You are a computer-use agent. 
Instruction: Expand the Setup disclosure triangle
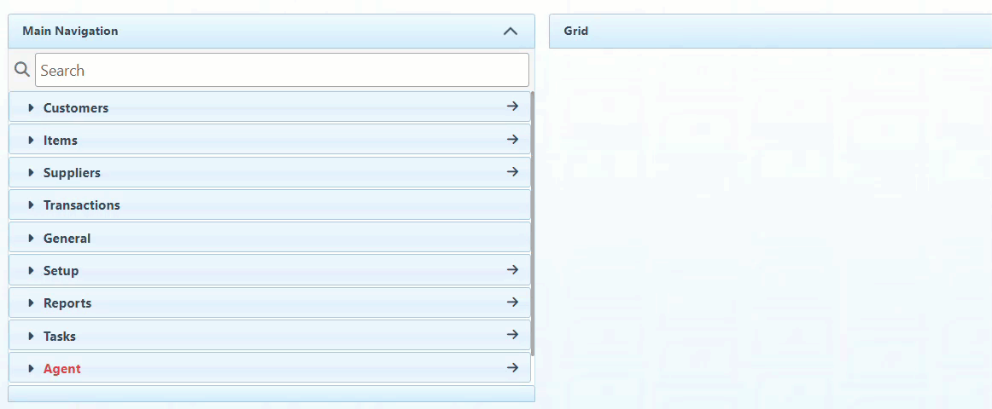coord(32,271)
